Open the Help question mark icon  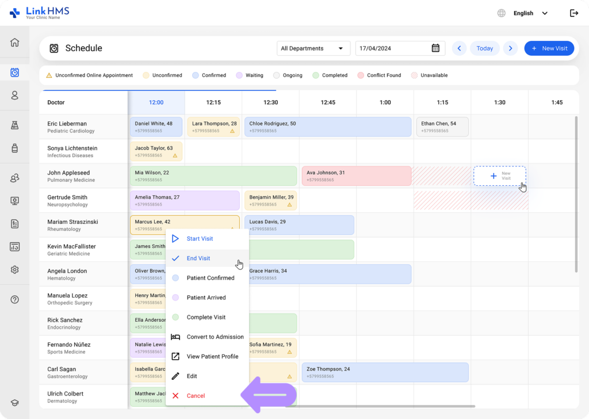coord(14,299)
